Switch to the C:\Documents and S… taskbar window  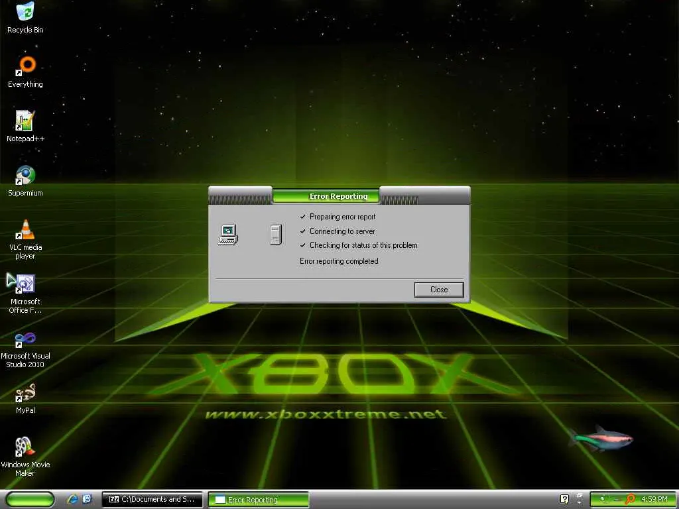point(152,500)
